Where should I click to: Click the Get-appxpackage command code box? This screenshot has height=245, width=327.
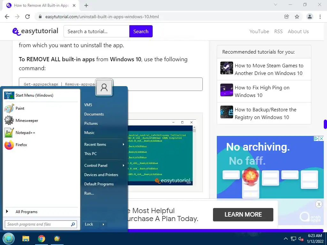tap(111, 84)
